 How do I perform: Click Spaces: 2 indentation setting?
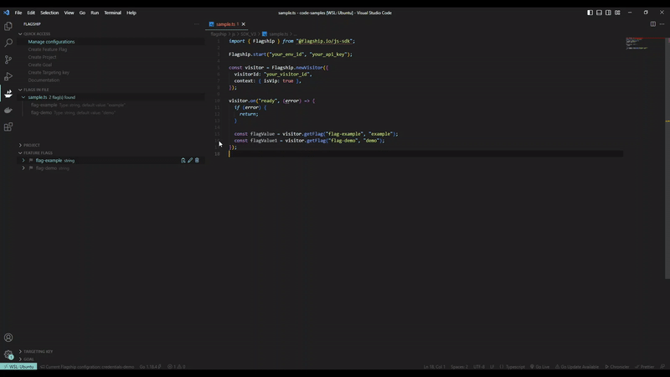pos(459,367)
